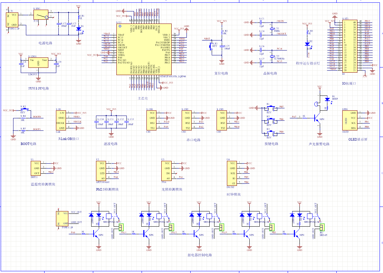Screen dimensions: 383x273
Task: Click the 'OSCIN' net label
Action: pyautogui.click(x=280, y=21)
